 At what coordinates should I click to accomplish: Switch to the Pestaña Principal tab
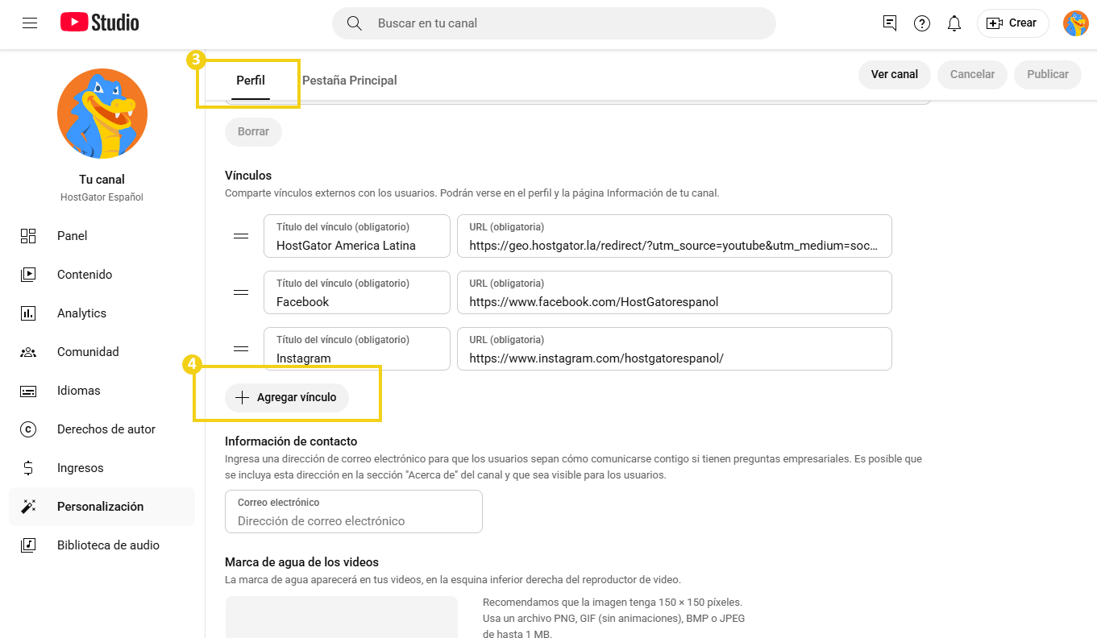[x=349, y=80]
